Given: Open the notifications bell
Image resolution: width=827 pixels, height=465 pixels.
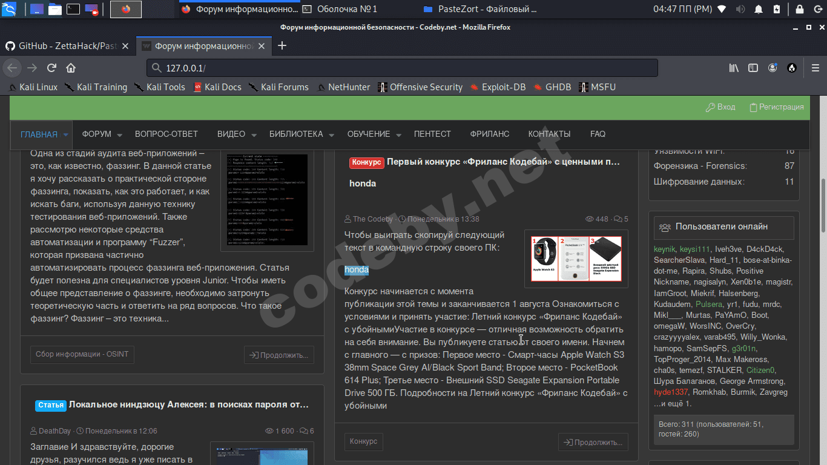Looking at the screenshot, I should pos(759,9).
